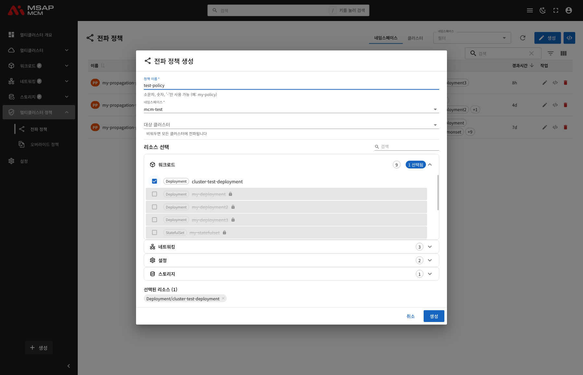Screen dimensions: 583x375
Task: Toggle the my-deployment3 checkbox
Action: tap(154, 220)
